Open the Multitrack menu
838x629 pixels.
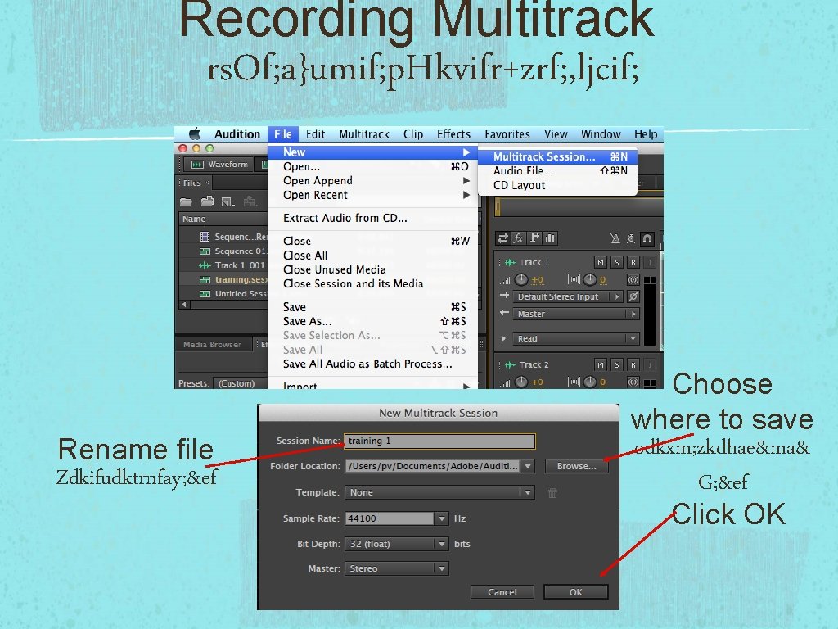(x=364, y=134)
